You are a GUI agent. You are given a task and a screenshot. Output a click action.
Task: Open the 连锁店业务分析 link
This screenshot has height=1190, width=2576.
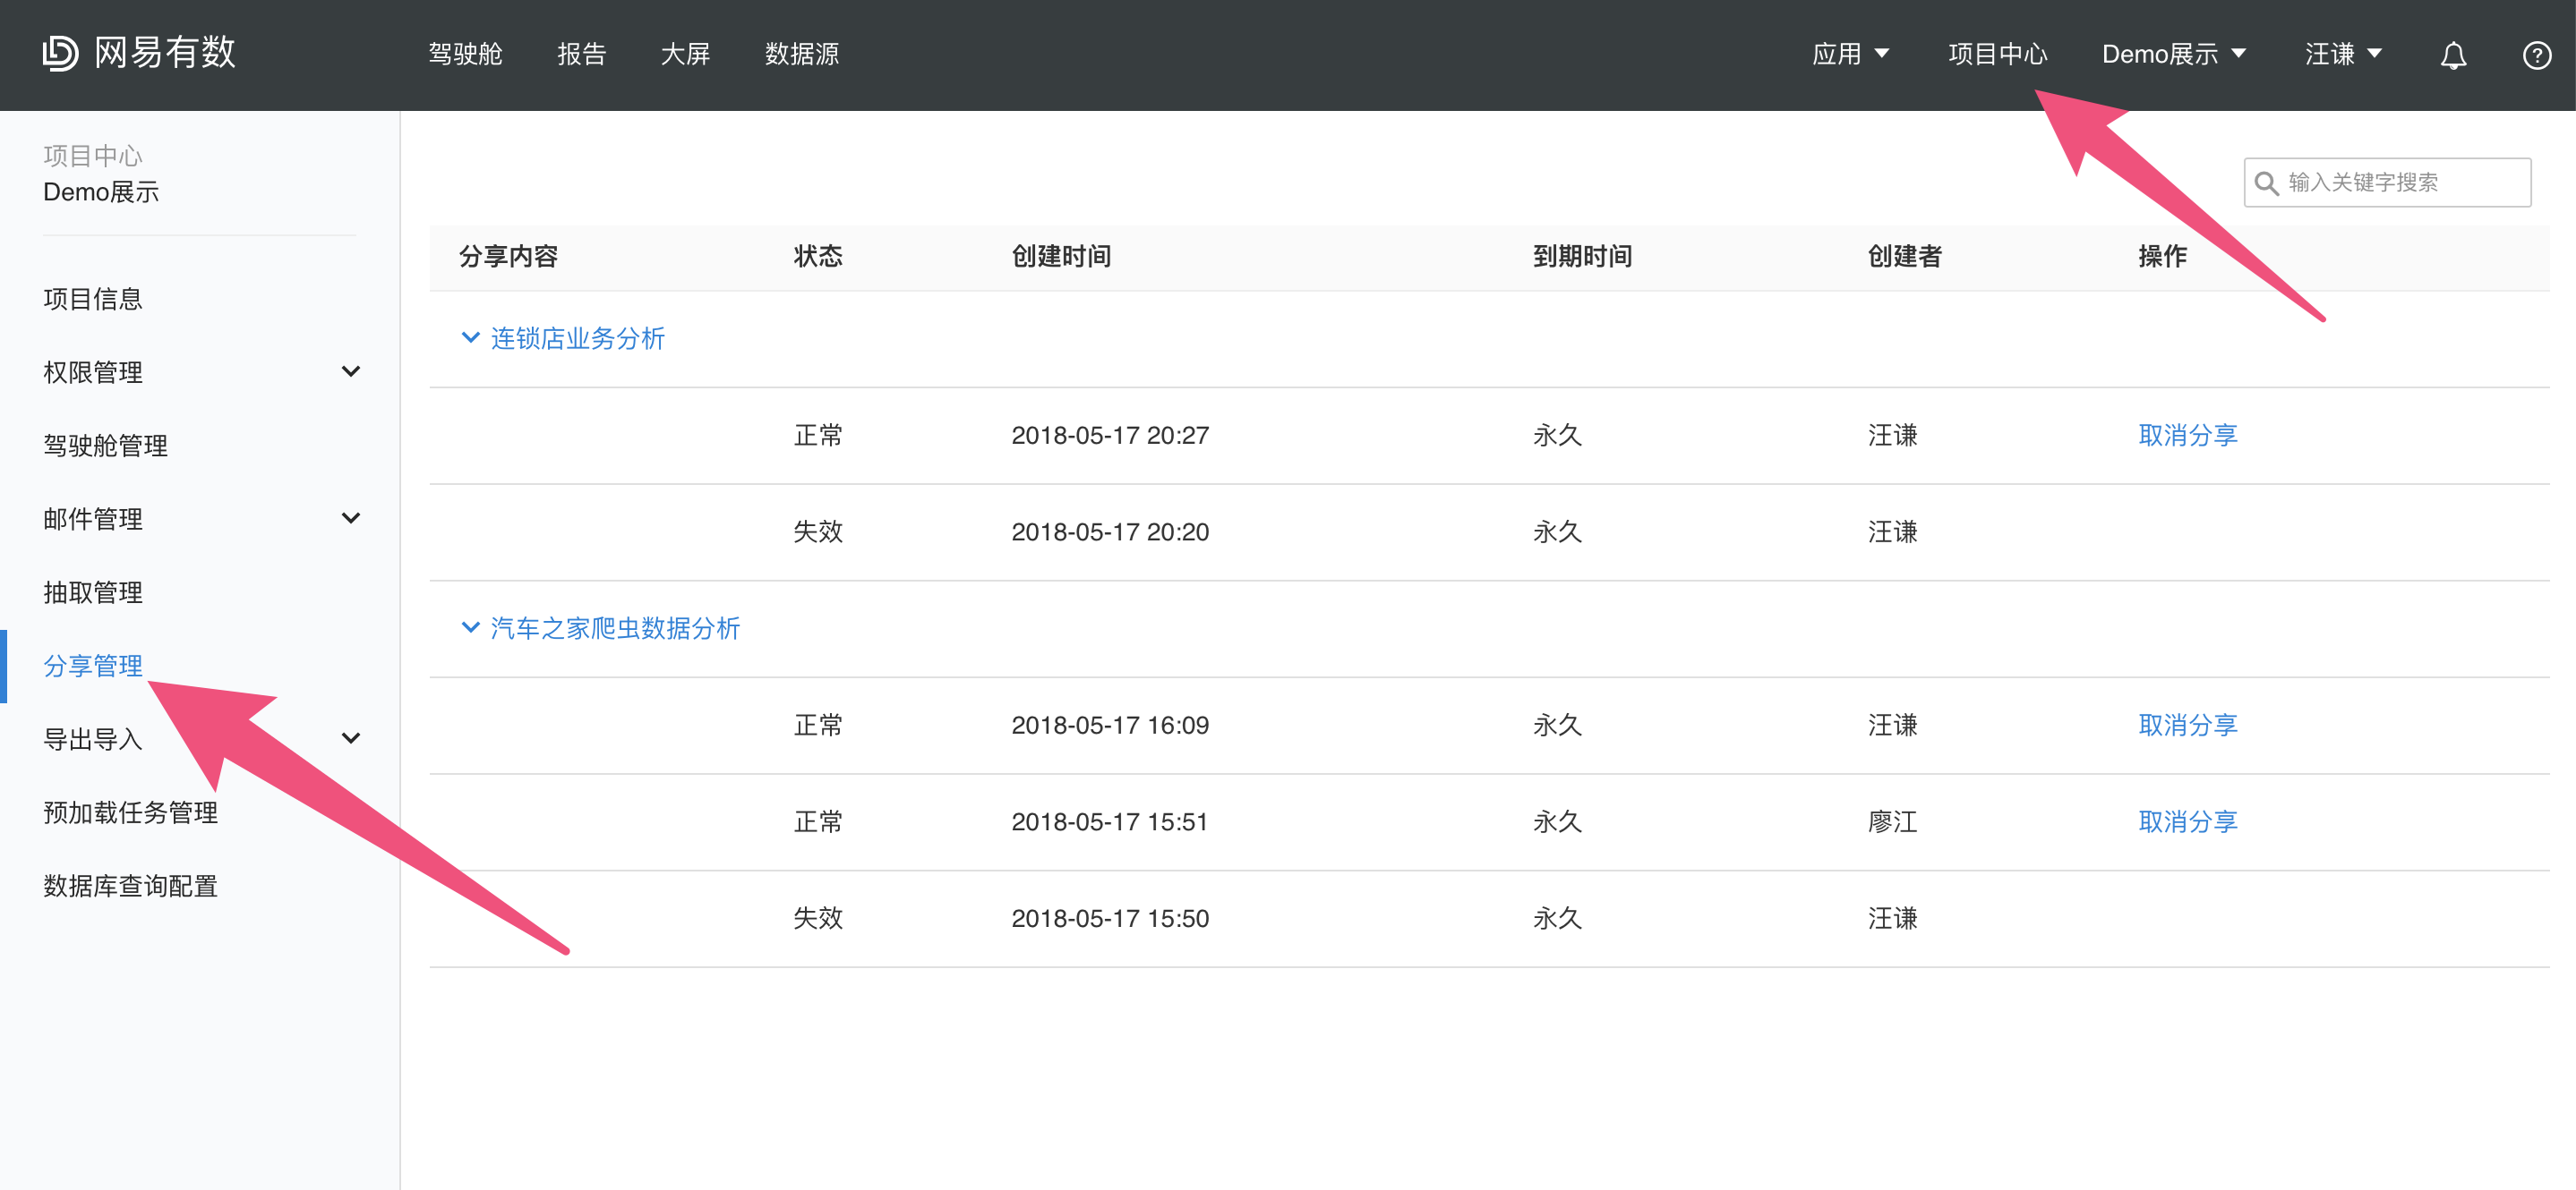tap(577, 339)
